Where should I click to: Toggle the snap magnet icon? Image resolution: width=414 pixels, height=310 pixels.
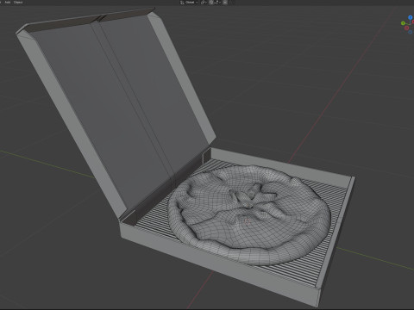(211, 3)
